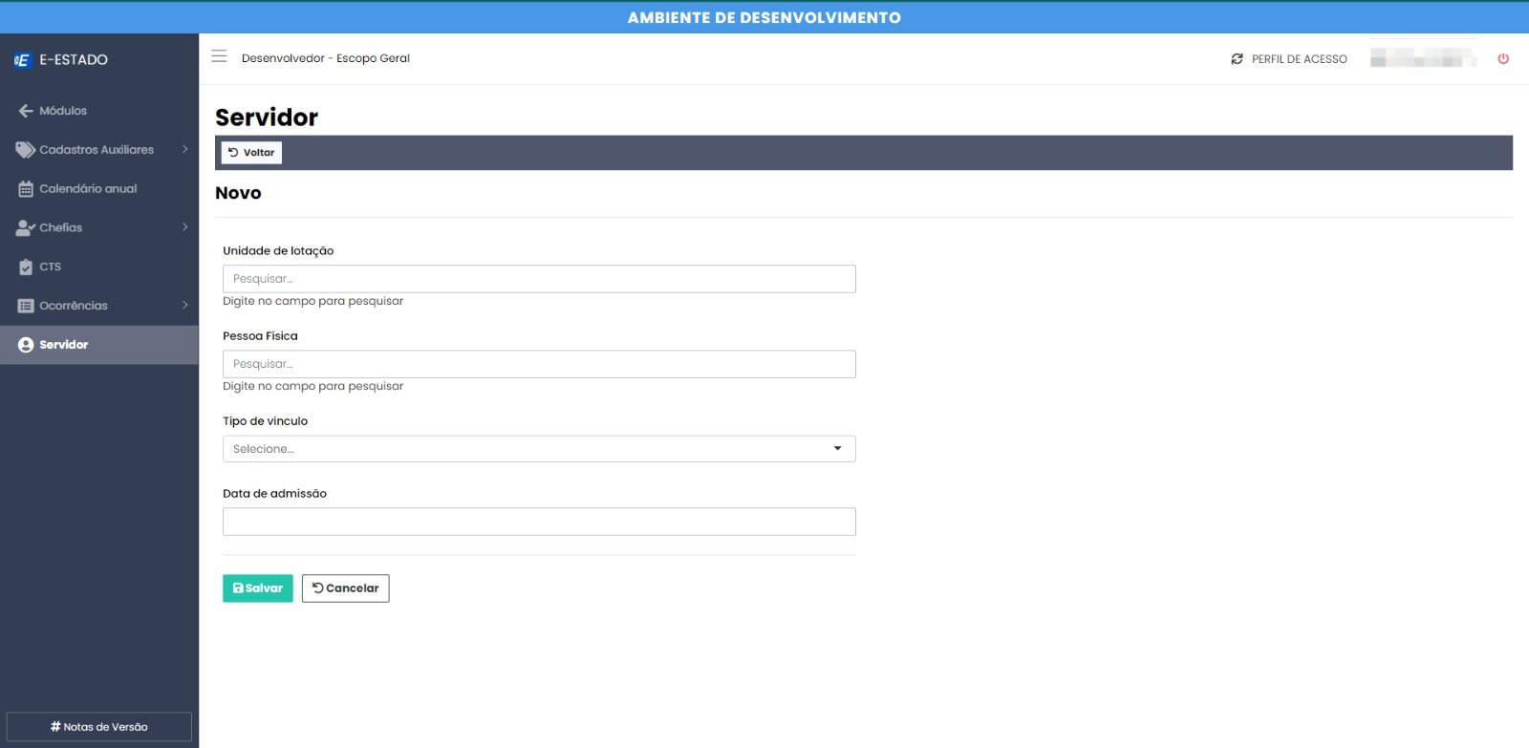1529x748 pixels.
Task: Open Cadastros Auxiliares menu item
Action: pos(99,150)
